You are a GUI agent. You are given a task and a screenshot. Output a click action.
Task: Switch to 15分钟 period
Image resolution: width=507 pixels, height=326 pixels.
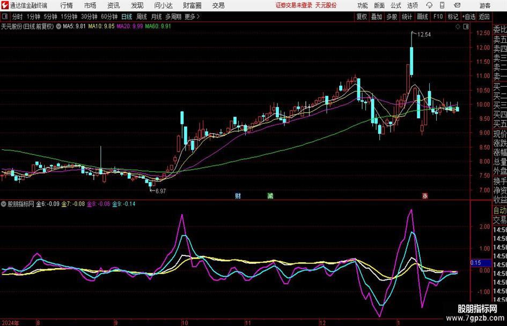(x=69, y=17)
